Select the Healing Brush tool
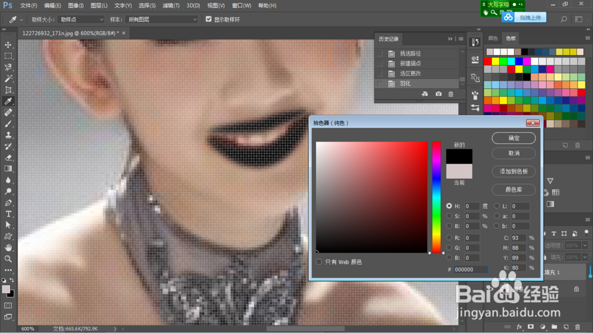 coord(8,112)
